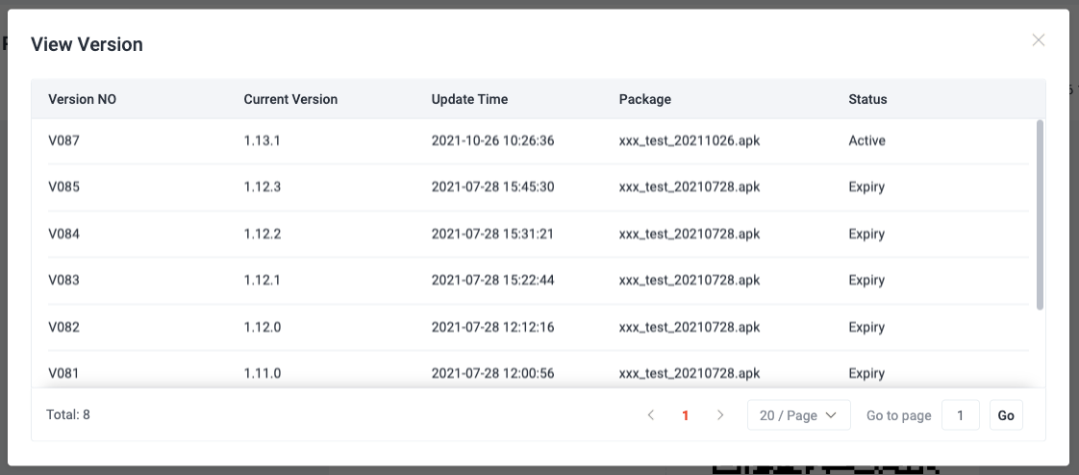Select the Update Time column header
Viewport: 1079px width, 475px height.
pos(469,99)
